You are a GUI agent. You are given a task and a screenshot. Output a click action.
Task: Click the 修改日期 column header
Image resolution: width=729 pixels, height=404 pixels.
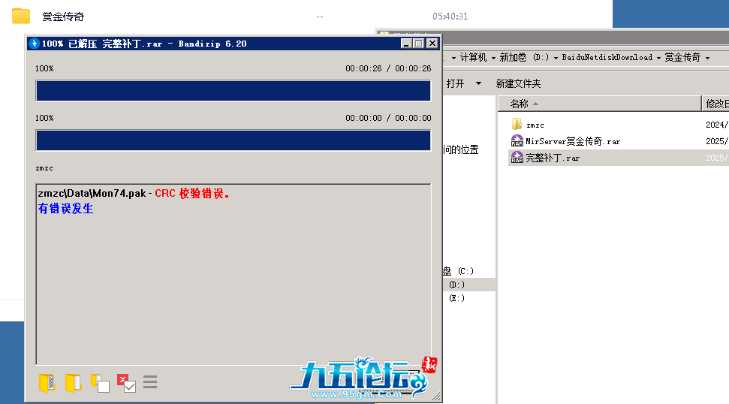pyautogui.click(x=717, y=104)
